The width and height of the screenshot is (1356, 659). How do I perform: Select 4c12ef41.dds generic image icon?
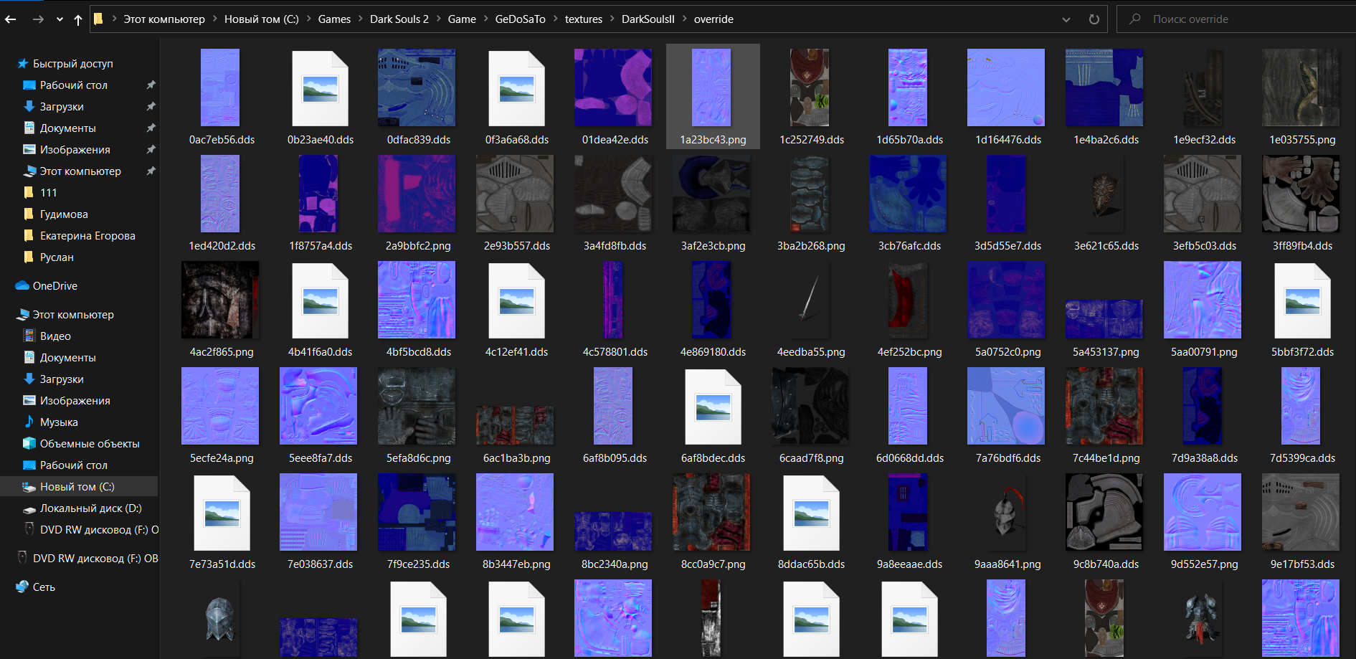pos(517,301)
